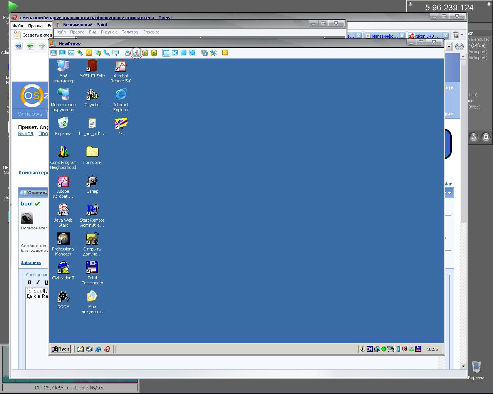
Task: Expand the address bar dropdown arrow in Opera
Action: (x=449, y=46)
